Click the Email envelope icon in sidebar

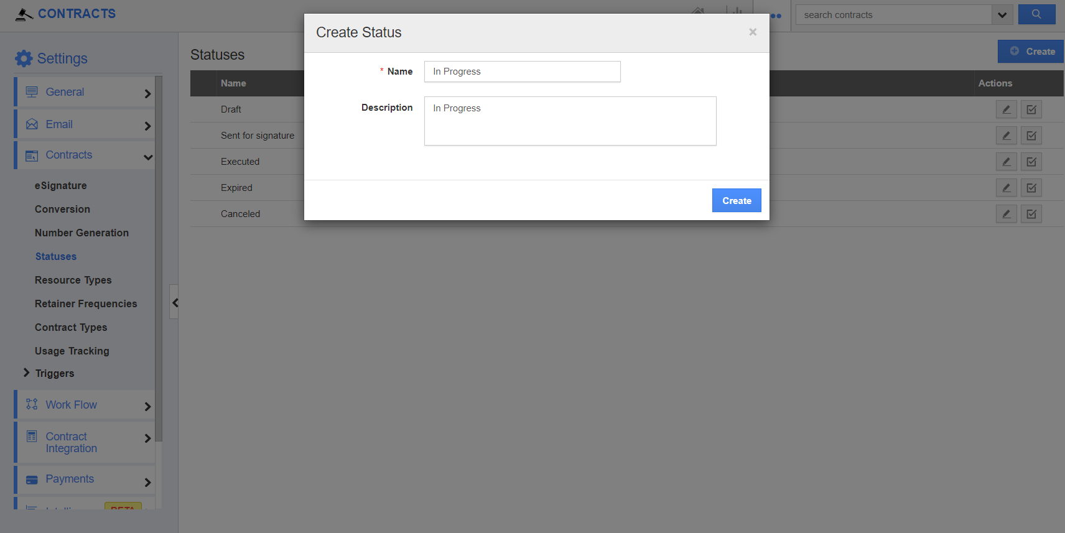32,124
